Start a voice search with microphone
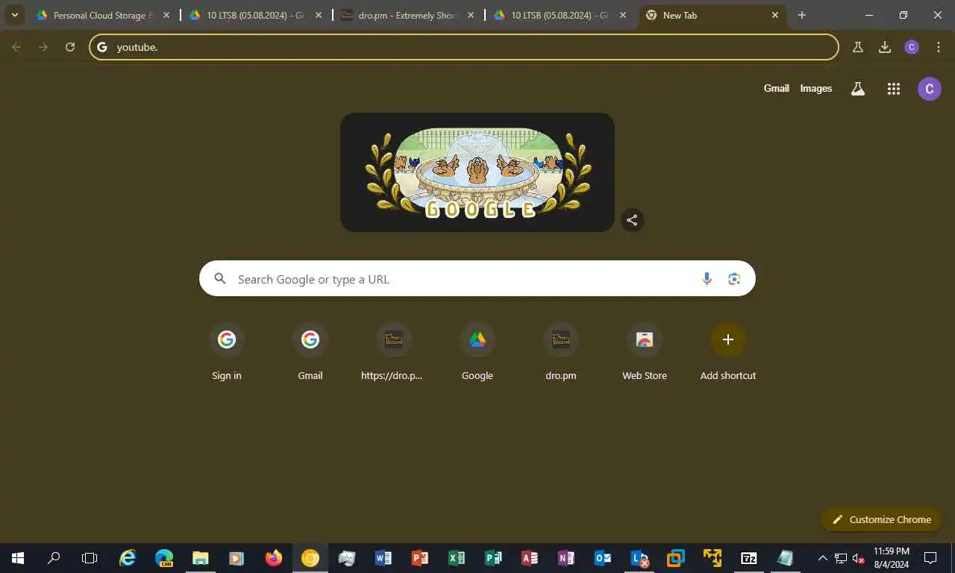Image resolution: width=955 pixels, height=573 pixels. pos(707,278)
